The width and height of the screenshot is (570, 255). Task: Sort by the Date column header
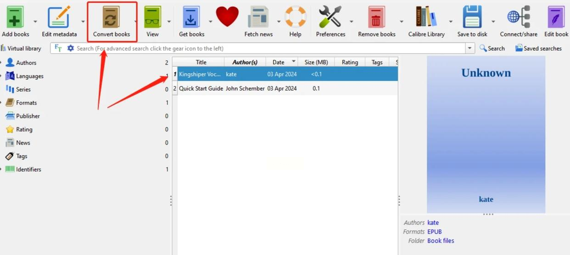tap(282, 62)
